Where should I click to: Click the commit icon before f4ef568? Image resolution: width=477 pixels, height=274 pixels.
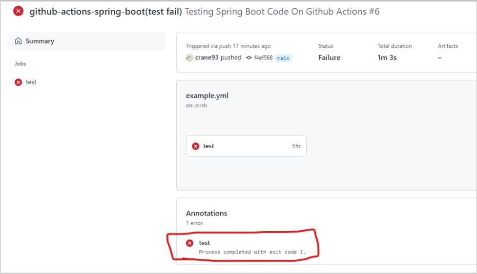coord(249,58)
